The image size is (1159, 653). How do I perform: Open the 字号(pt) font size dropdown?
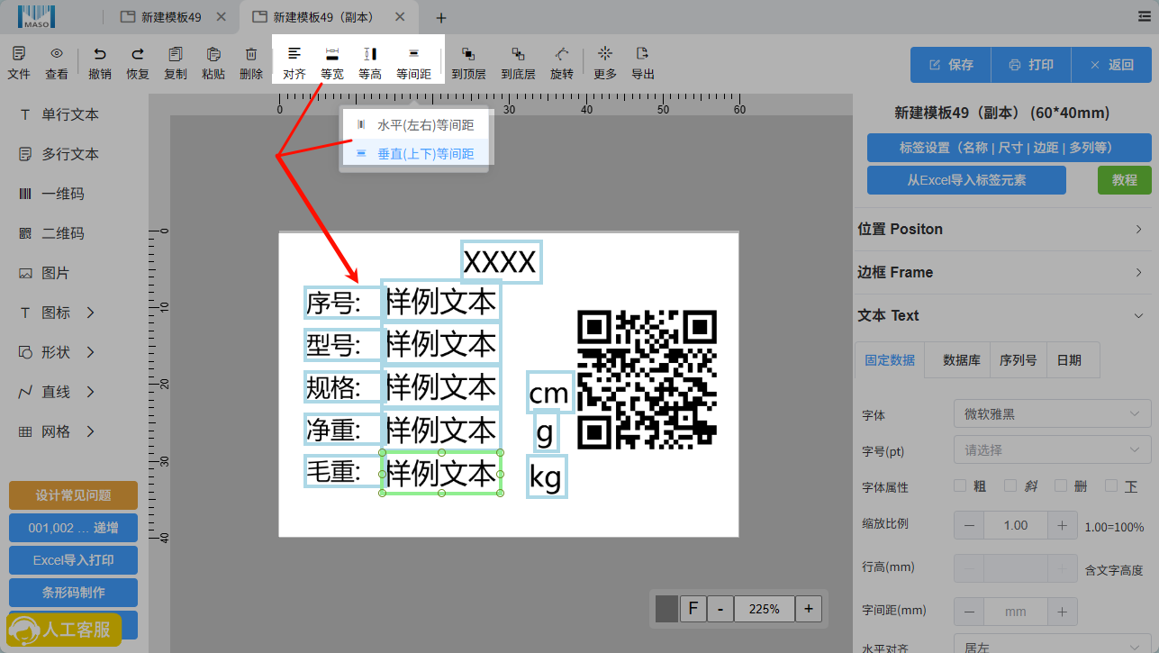pos(1052,449)
